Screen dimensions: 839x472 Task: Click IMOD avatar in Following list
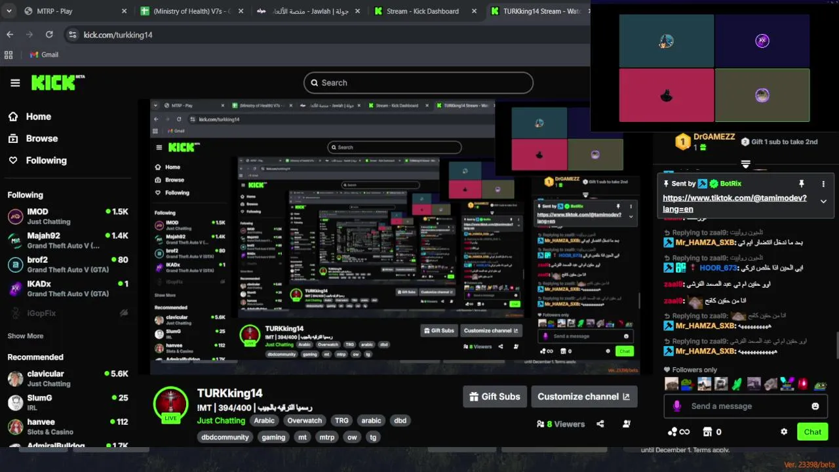15,216
